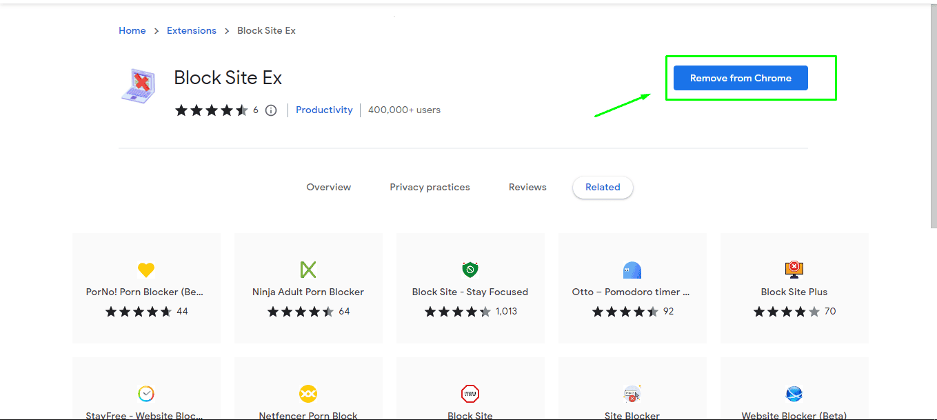Switch to the Reviews tab

[527, 187]
